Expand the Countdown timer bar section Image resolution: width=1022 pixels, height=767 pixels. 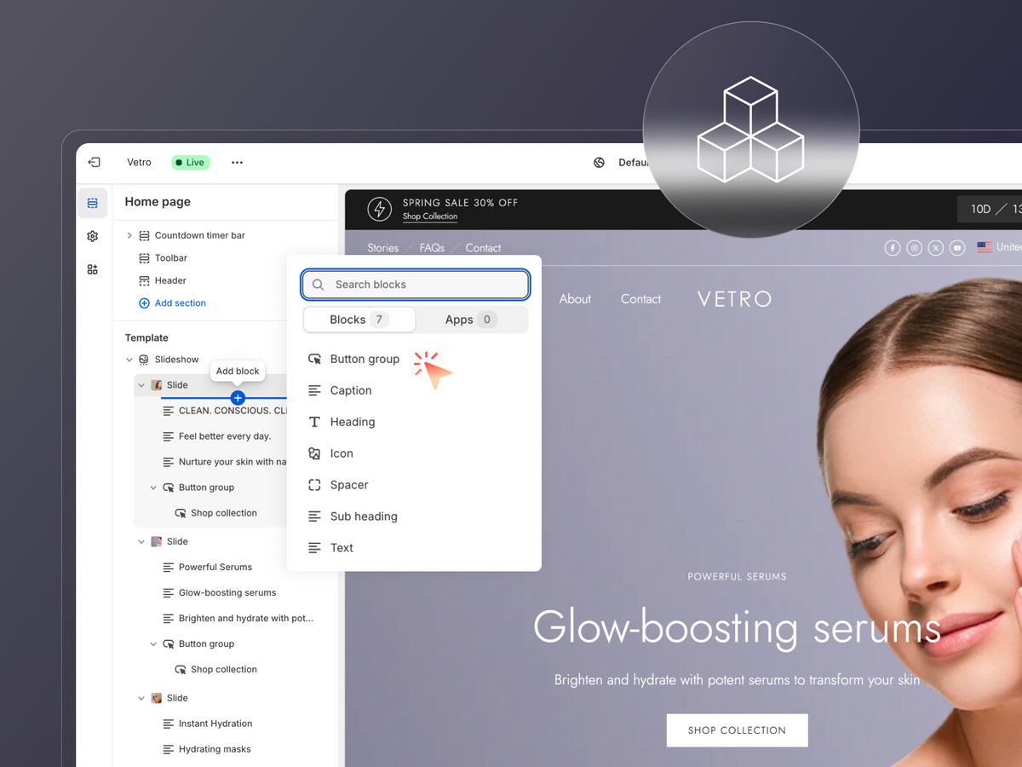click(129, 235)
